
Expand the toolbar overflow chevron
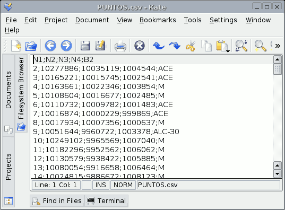coord(278,46)
